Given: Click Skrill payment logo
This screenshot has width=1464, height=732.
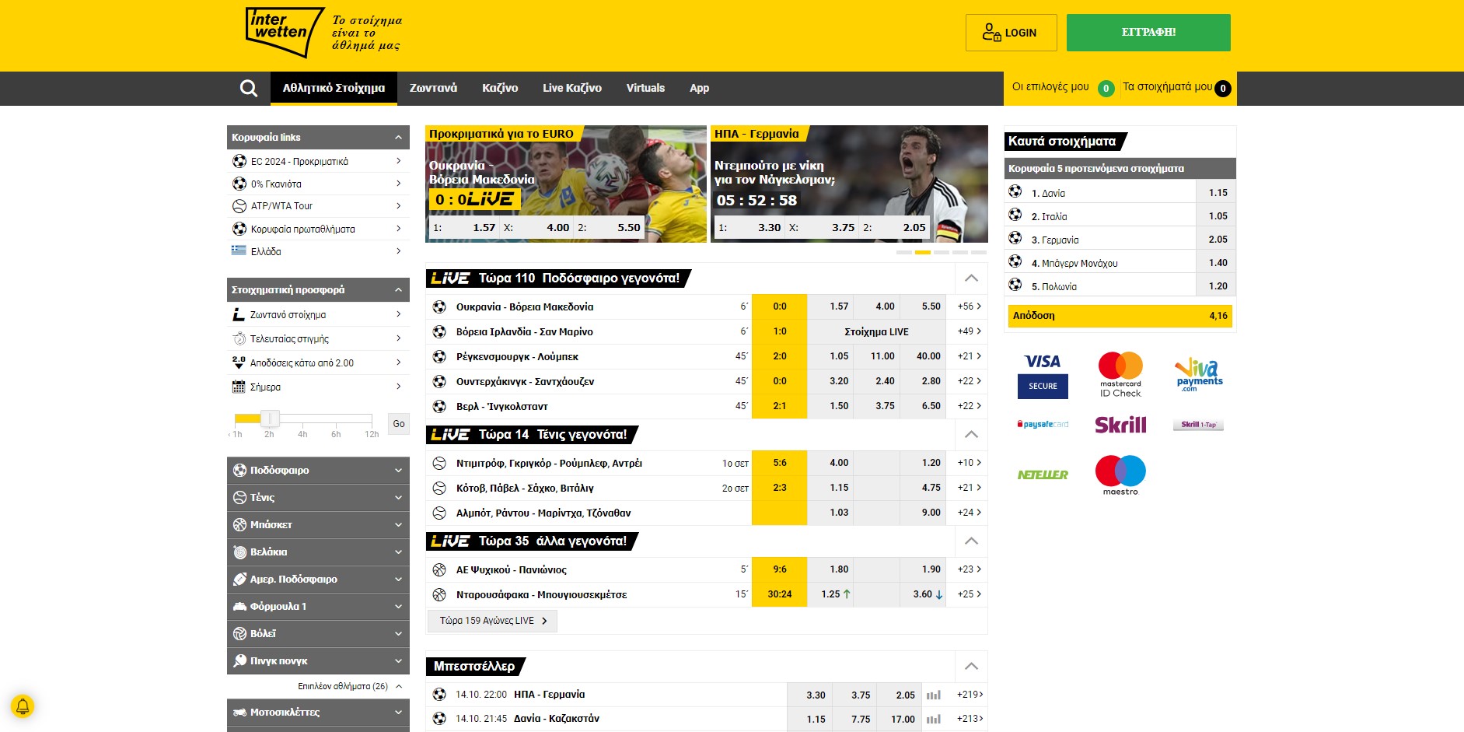Looking at the screenshot, I should pyautogui.click(x=1120, y=425).
